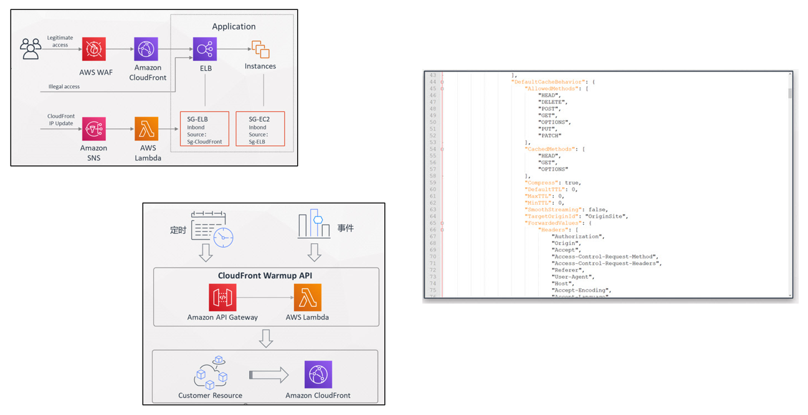
Task: Select the event bar chart icon
Action: tap(313, 224)
